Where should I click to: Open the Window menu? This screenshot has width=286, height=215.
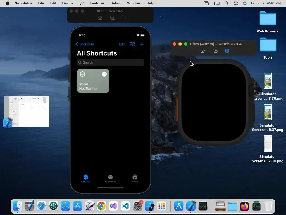tap(134, 3)
